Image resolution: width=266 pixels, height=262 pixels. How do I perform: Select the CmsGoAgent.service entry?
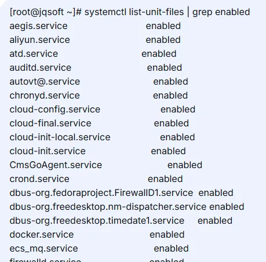tap(56, 165)
